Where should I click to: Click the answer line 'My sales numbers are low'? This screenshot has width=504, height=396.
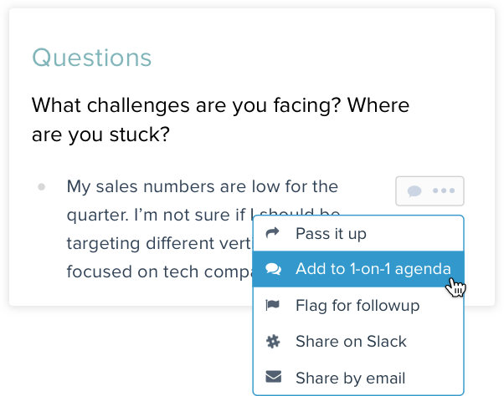[x=202, y=185]
